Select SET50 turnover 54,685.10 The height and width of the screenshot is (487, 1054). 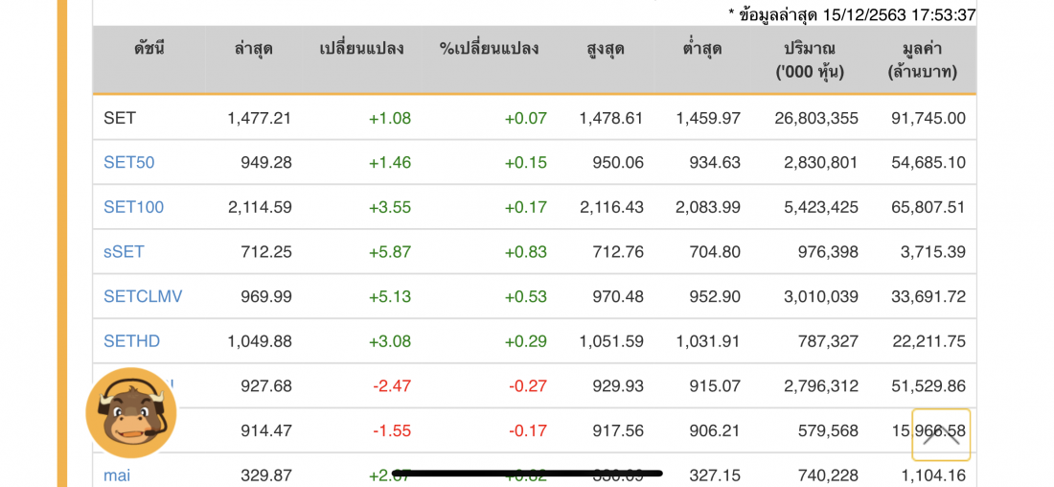pyautogui.click(x=928, y=162)
